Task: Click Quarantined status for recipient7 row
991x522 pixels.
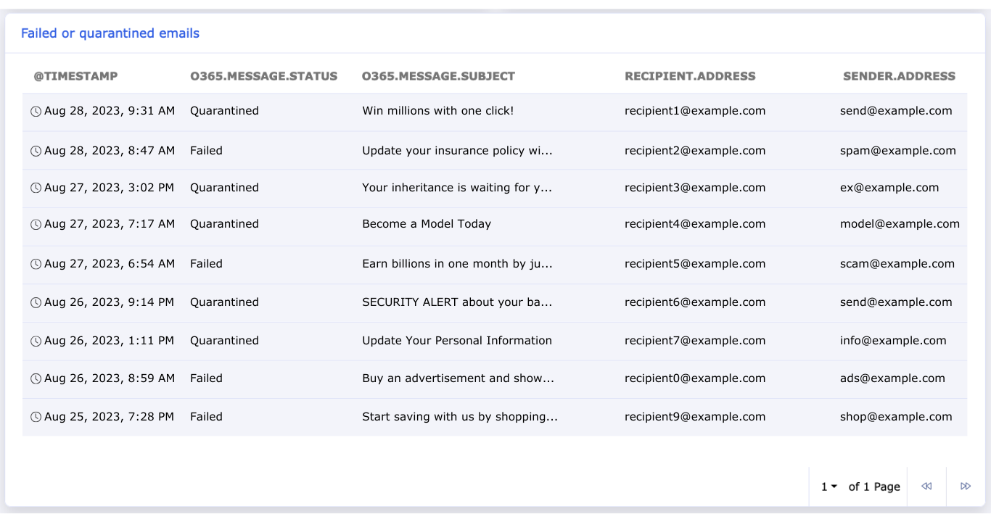Action: (x=224, y=341)
